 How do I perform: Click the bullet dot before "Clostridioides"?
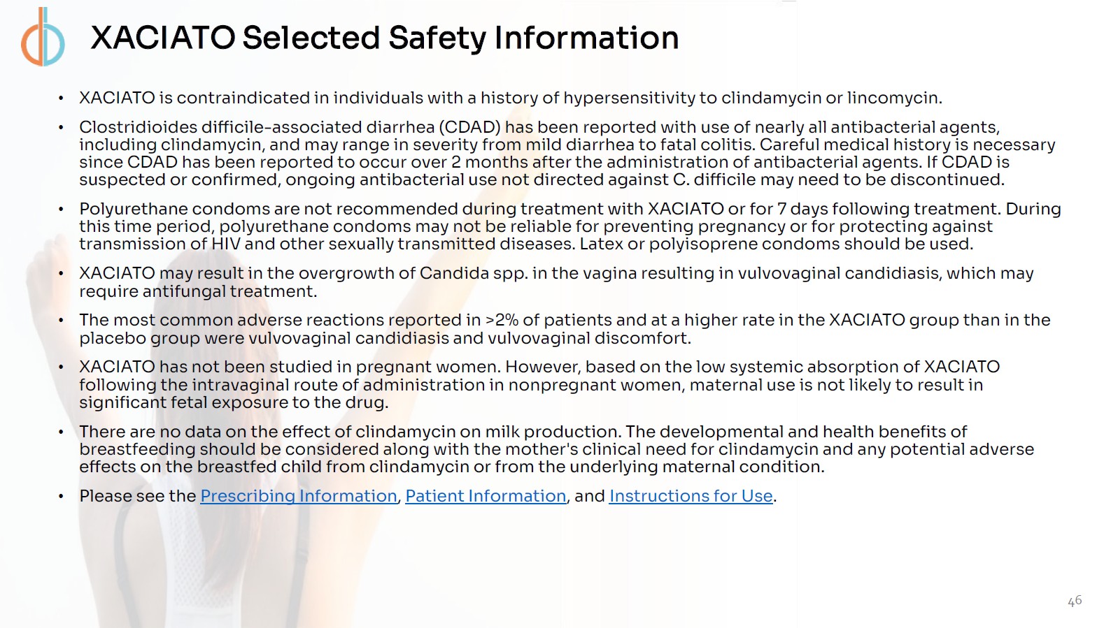coord(62,128)
